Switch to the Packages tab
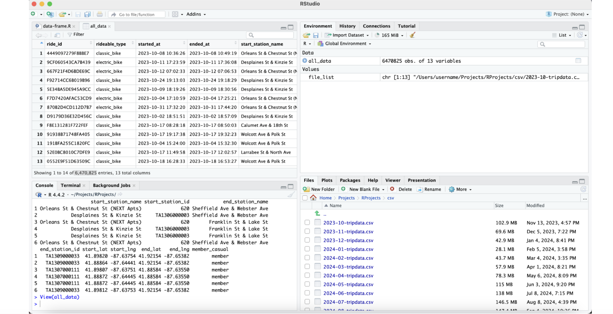This screenshot has height=314, width=613. coord(350,180)
